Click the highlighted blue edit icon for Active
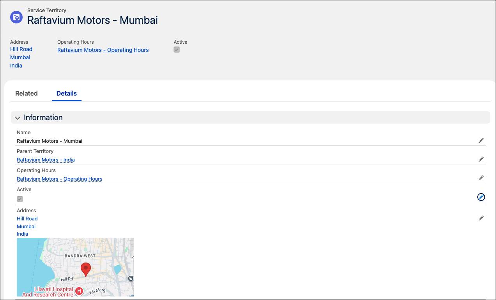Screen dimensions: 496x300 click(x=481, y=197)
